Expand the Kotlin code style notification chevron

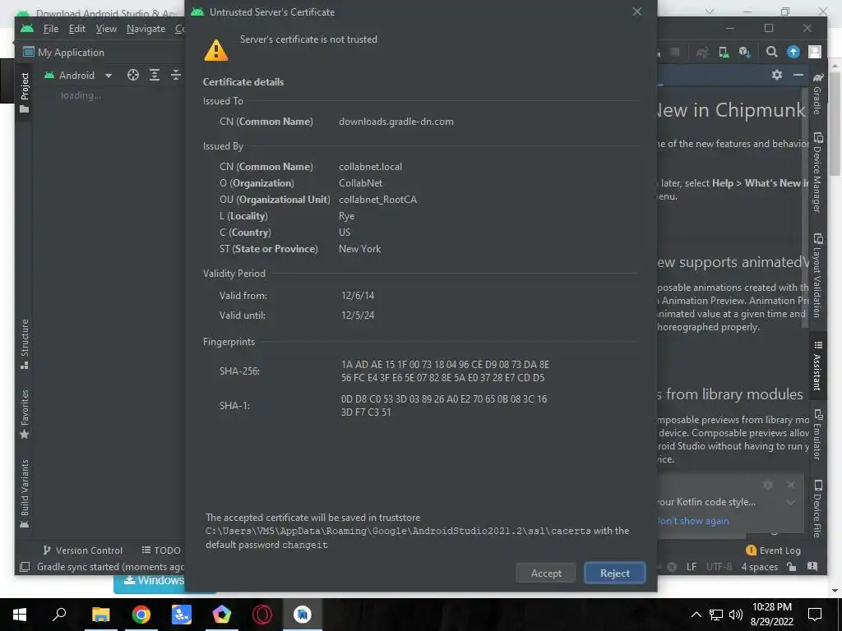click(790, 502)
